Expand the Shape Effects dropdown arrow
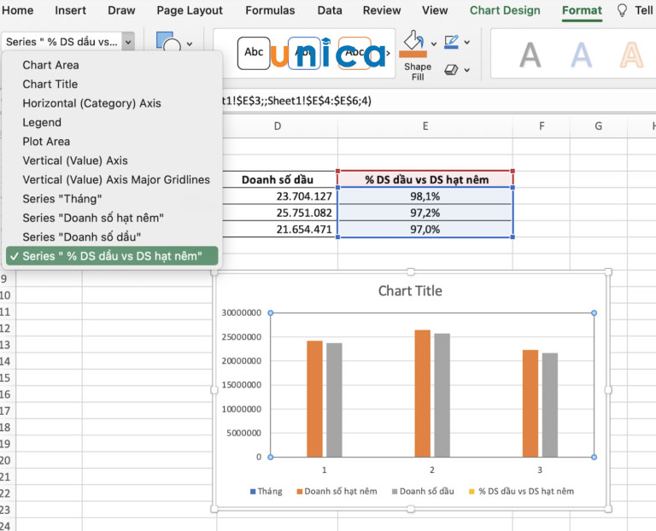Viewport: 656px width, 531px height. coord(467,69)
